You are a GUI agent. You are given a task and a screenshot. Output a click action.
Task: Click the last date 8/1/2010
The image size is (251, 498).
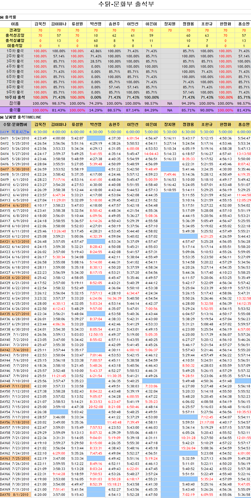(20, 494)
